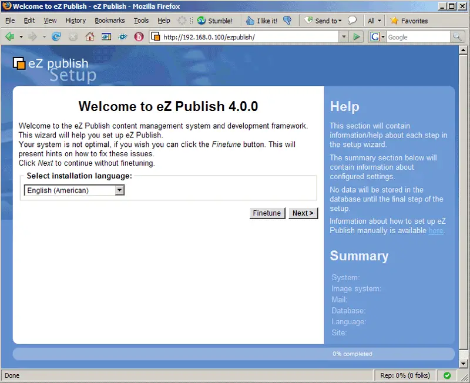Click the 'Mail:' summary entry

(340, 300)
